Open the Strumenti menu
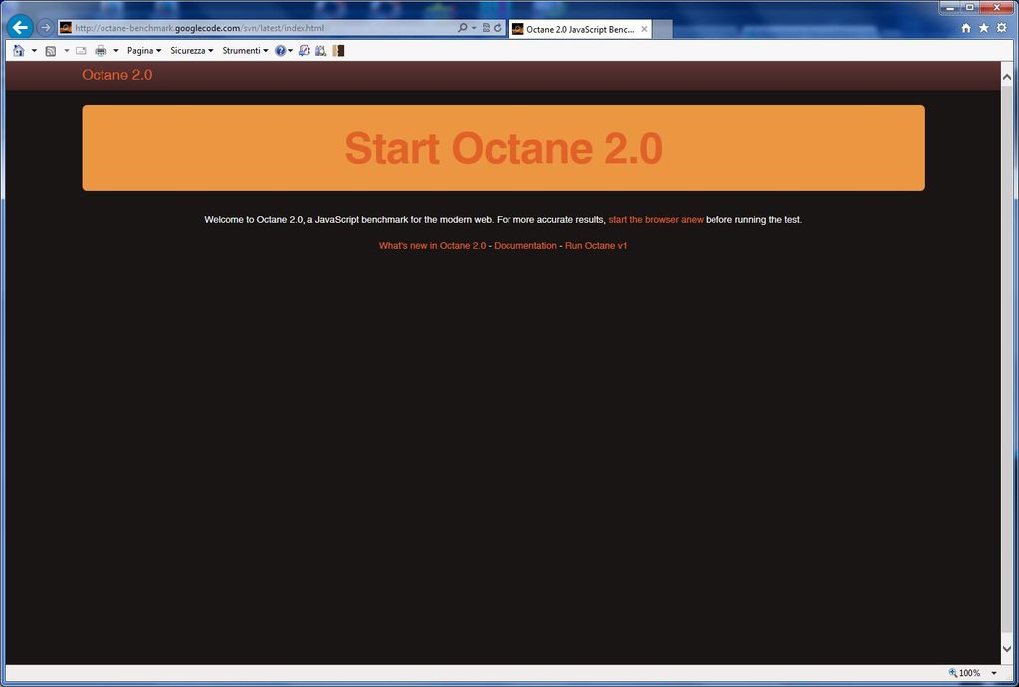Image resolution: width=1019 pixels, height=687 pixels. point(245,50)
